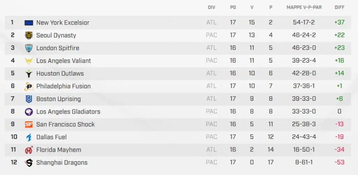
Task: Click the Boston Uprising shield logo
Action: pos(29,99)
